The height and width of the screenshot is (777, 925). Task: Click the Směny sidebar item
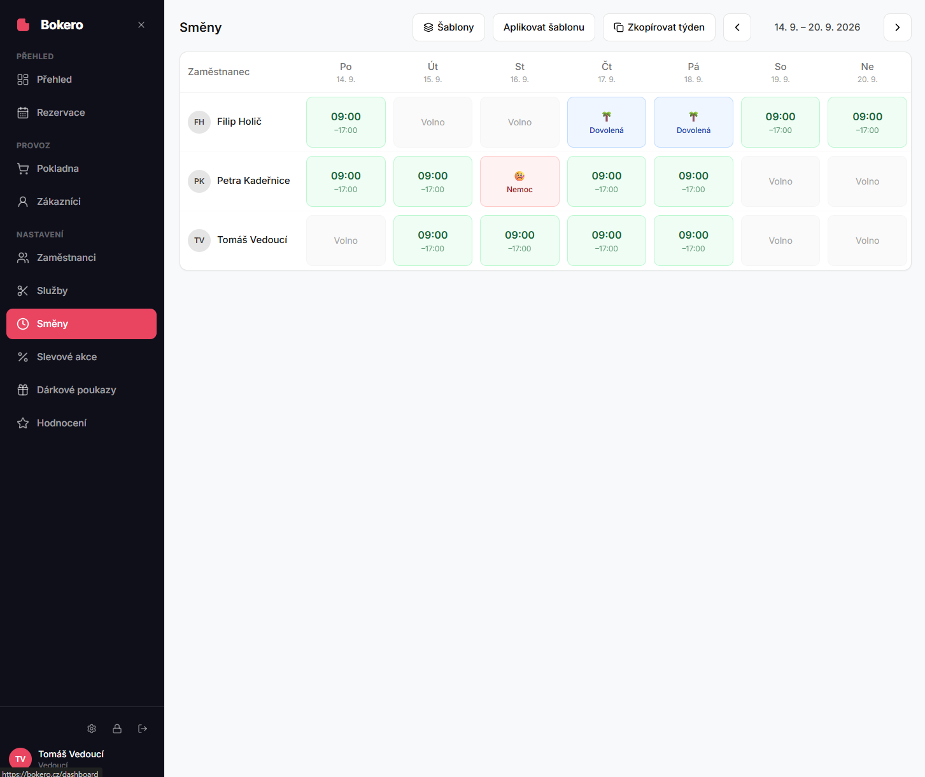click(x=81, y=324)
